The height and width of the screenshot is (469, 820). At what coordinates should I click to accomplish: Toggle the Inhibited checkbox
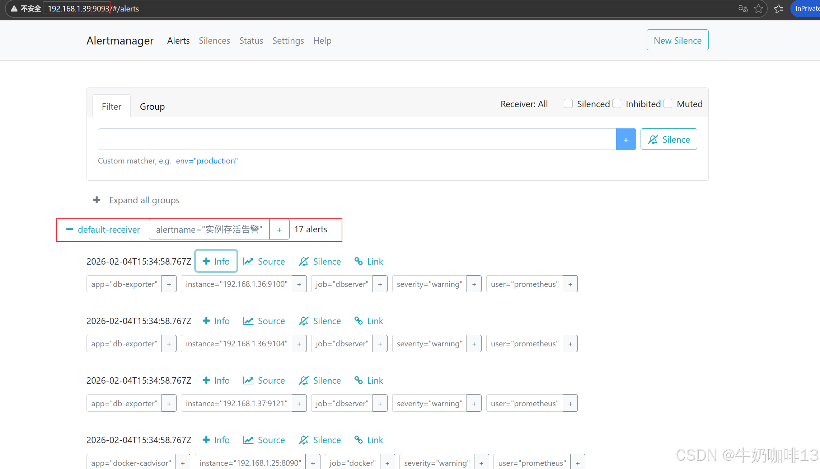[x=617, y=104]
